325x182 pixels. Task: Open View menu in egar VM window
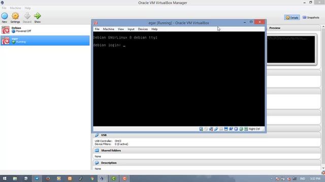(121, 29)
